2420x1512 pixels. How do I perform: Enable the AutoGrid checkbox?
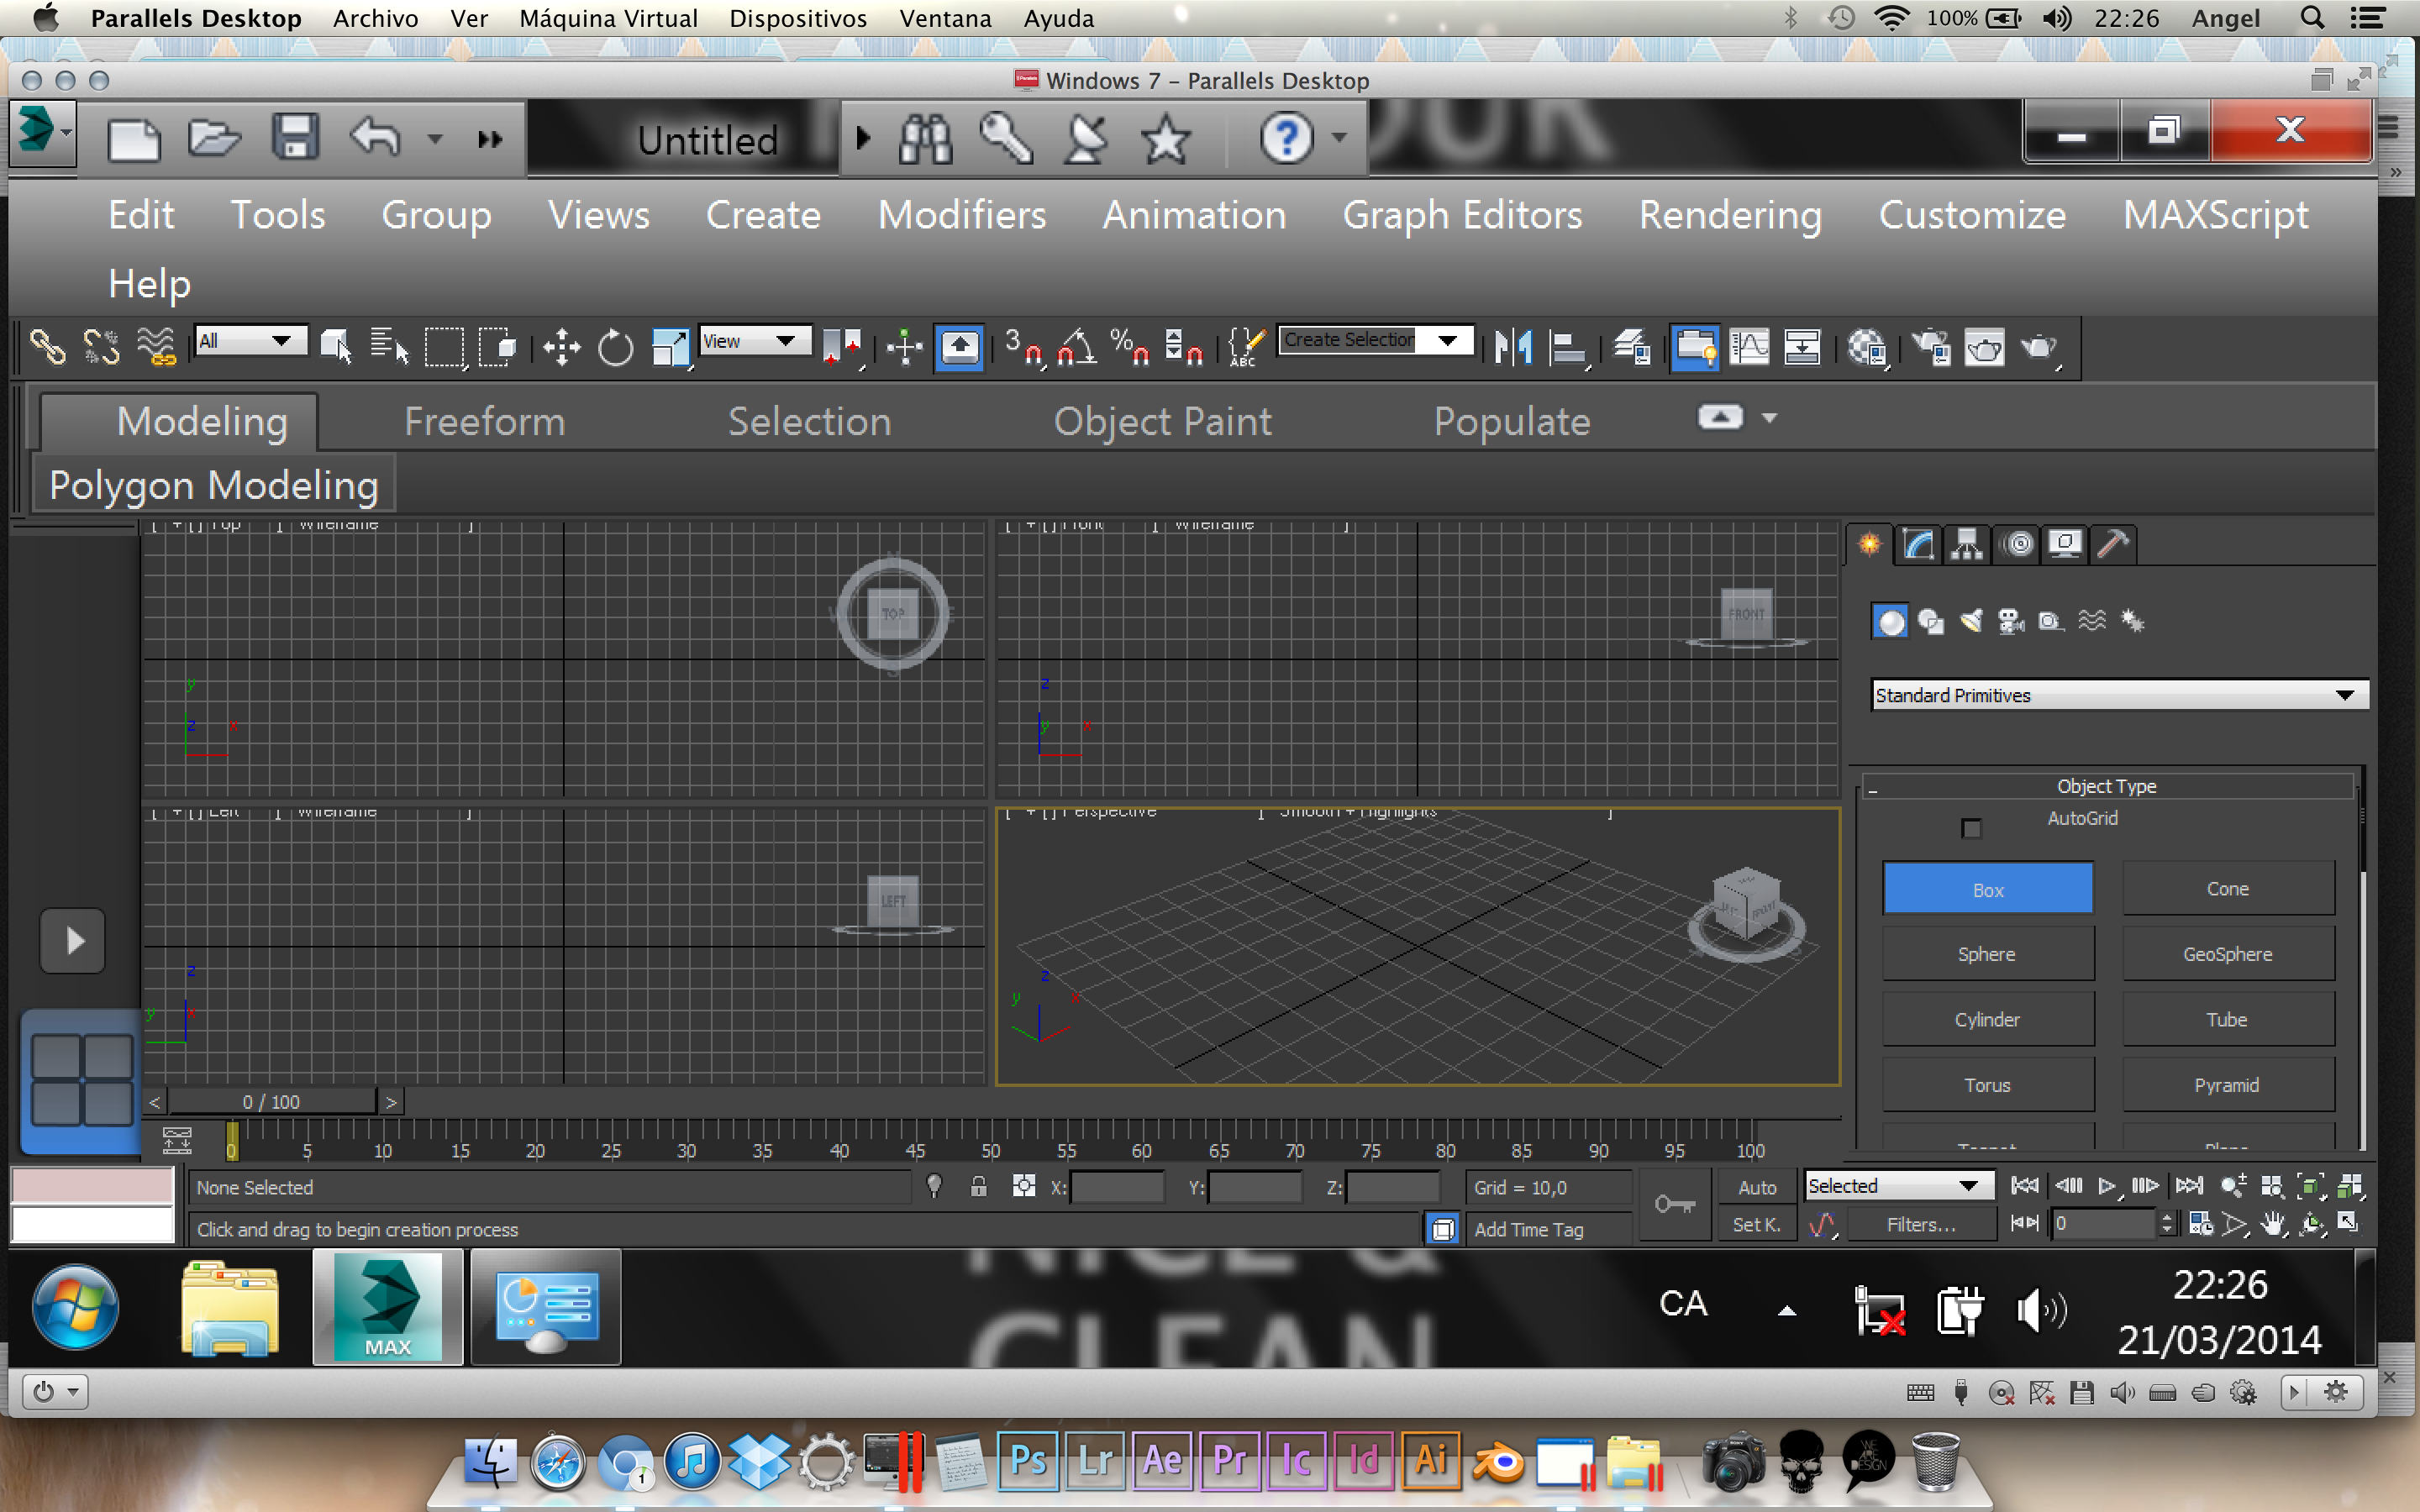coord(1971,828)
